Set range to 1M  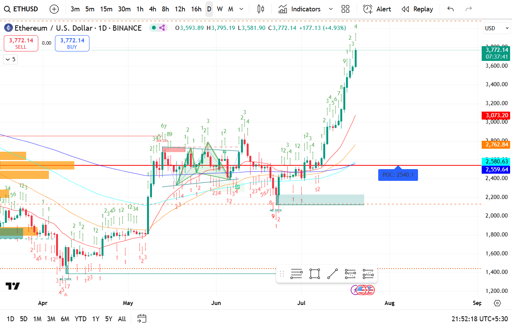click(37, 319)
